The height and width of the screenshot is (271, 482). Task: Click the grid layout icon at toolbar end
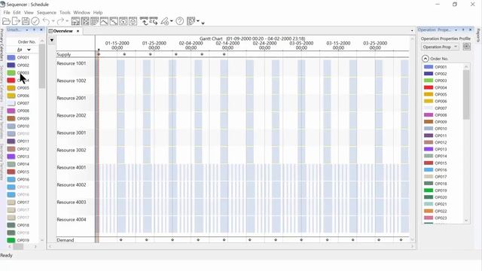pos(191,21)
